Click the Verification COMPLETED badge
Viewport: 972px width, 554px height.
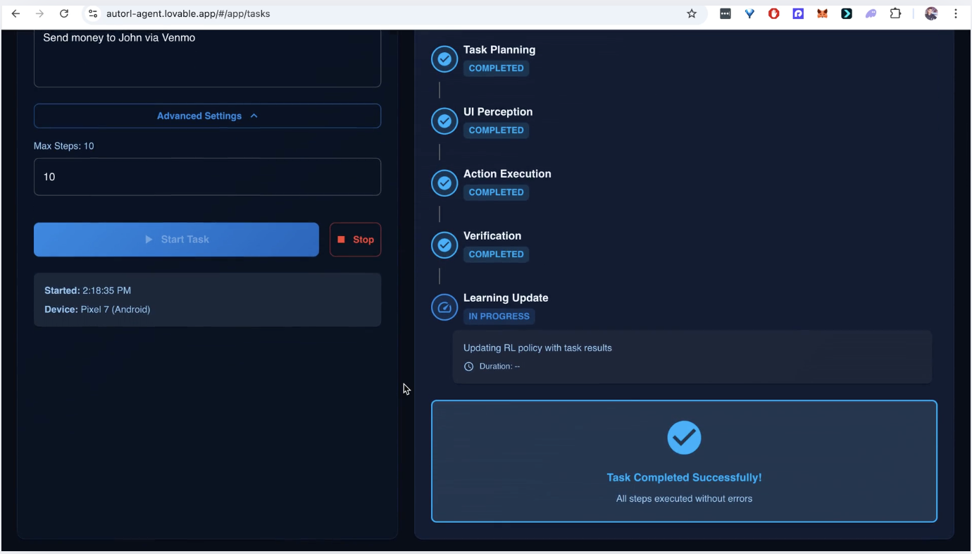(x=496, y=254)
